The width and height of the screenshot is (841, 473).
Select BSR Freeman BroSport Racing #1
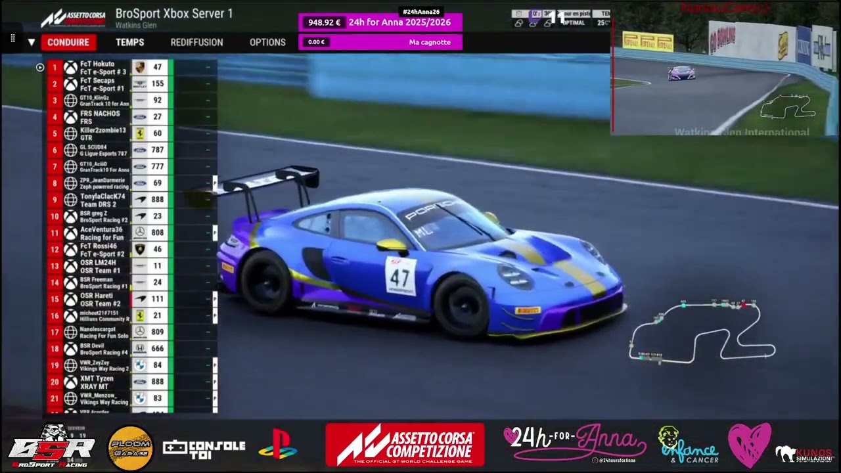tap(104, 282)
